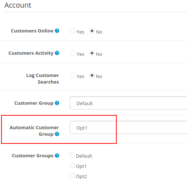
Task: Check the Opt2 customer group checkbox
Action: coord(72,176)
